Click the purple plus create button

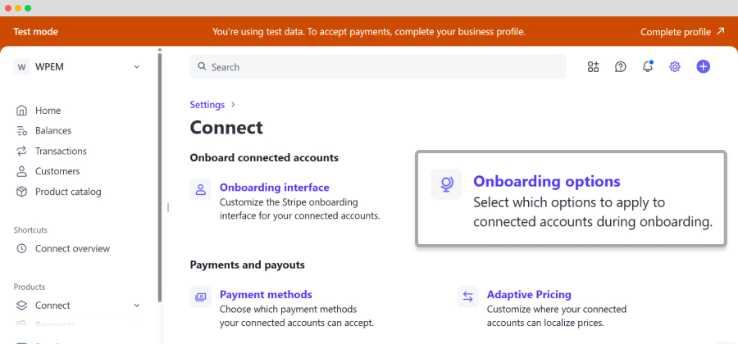coord(704,66)
